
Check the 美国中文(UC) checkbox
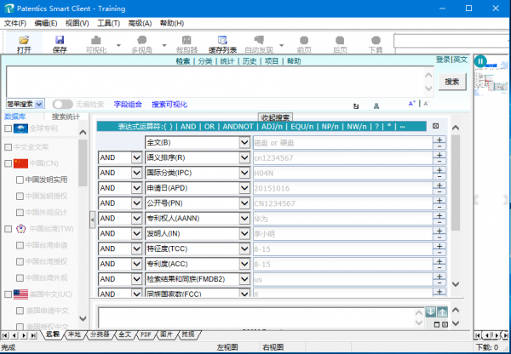pyautogui.click(x=9, y=294)
